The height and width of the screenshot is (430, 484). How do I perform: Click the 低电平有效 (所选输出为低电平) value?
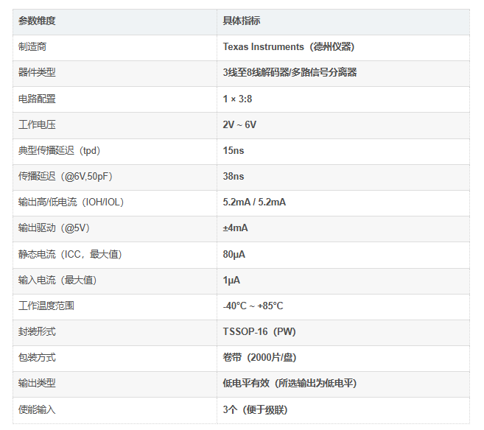tap(290, 384)
